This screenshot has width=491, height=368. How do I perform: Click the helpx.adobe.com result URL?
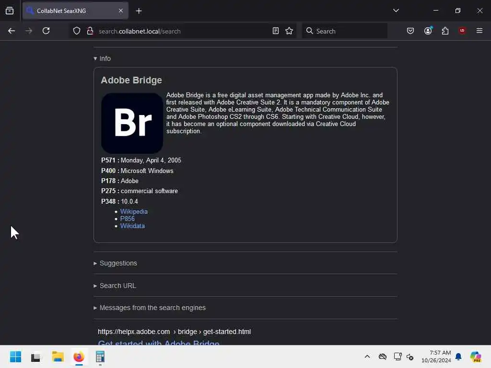point(174,332)
